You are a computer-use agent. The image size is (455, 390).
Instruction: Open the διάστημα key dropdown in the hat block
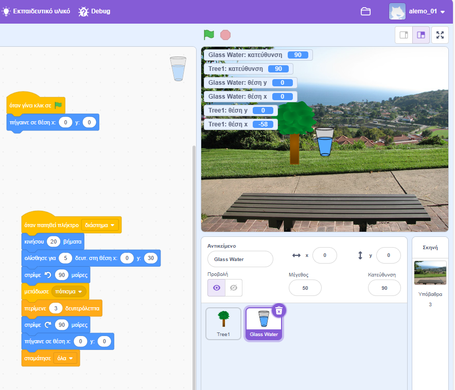100,225
